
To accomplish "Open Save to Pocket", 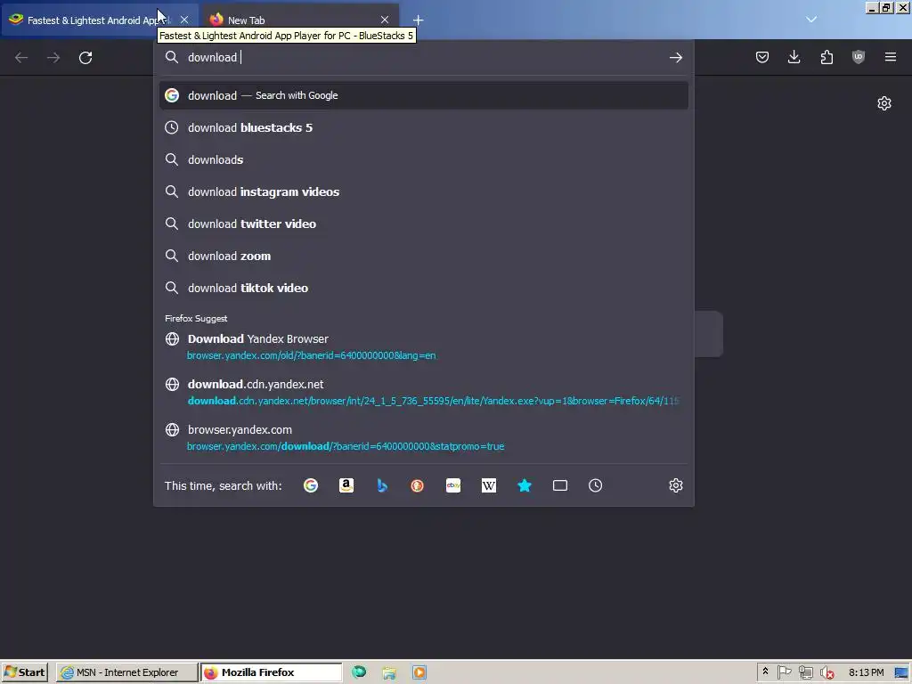I will tap(762, 57).
